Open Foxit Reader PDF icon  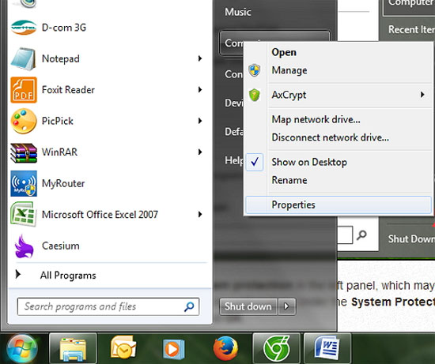24,90
